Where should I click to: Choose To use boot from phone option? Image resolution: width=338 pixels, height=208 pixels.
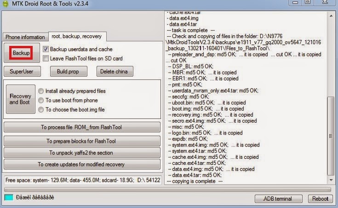point(41,101)
